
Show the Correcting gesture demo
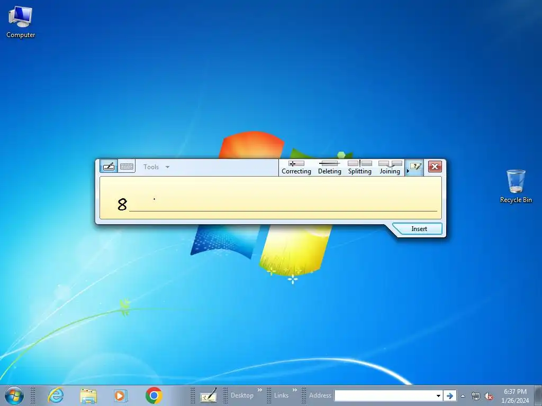click(296, 168)
